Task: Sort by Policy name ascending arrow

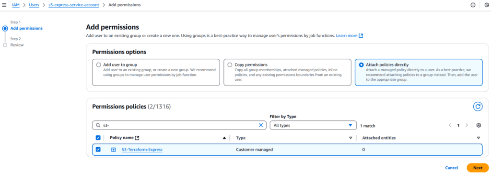Action: click(x=224, y=138)
